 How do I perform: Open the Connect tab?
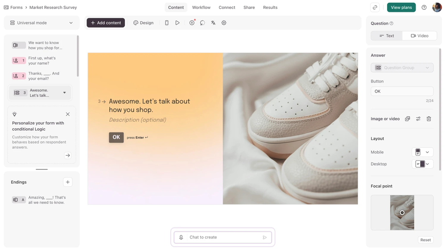pyautogui.click(x=227, y=8)
